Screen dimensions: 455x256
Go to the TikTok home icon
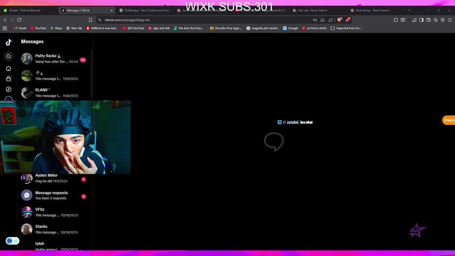(9, 68)
